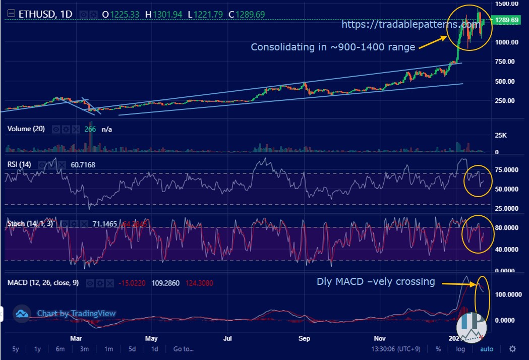Open MACD indicator settings gear

[99, 283]
